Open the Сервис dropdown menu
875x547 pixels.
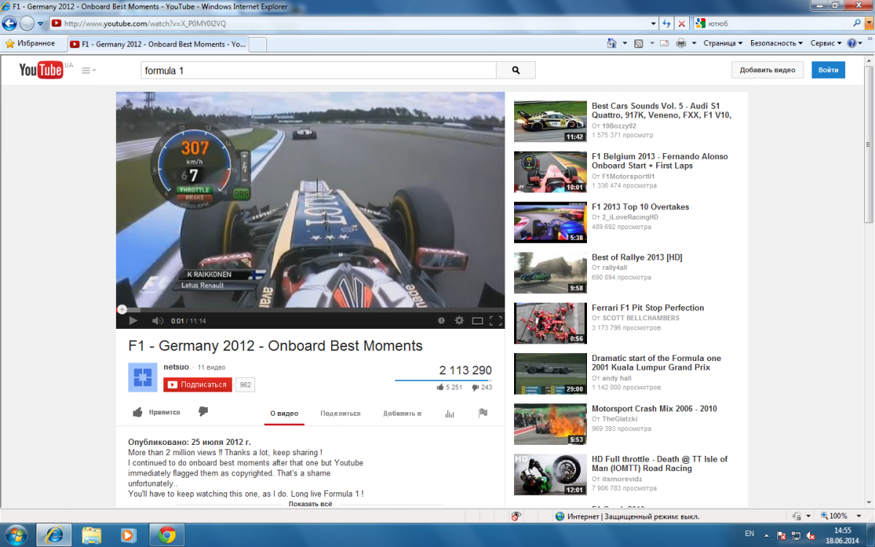point(826,44)
